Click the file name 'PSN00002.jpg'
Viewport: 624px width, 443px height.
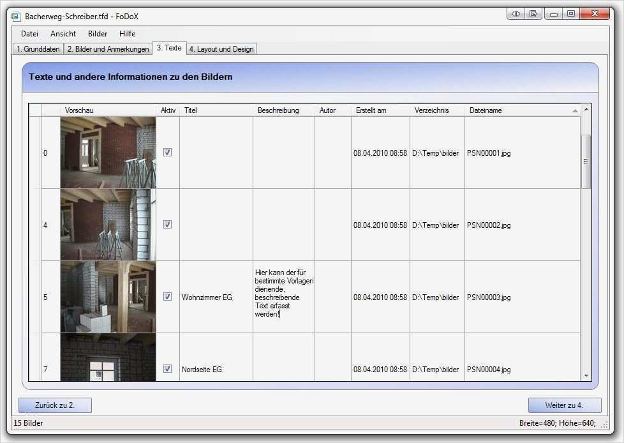tap(489, 225)
